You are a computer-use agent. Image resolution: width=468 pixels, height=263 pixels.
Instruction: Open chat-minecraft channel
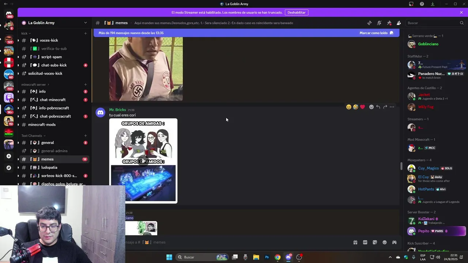(x=54, y=100)
